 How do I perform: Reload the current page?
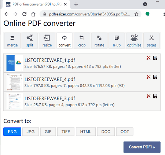pos(25,14)
